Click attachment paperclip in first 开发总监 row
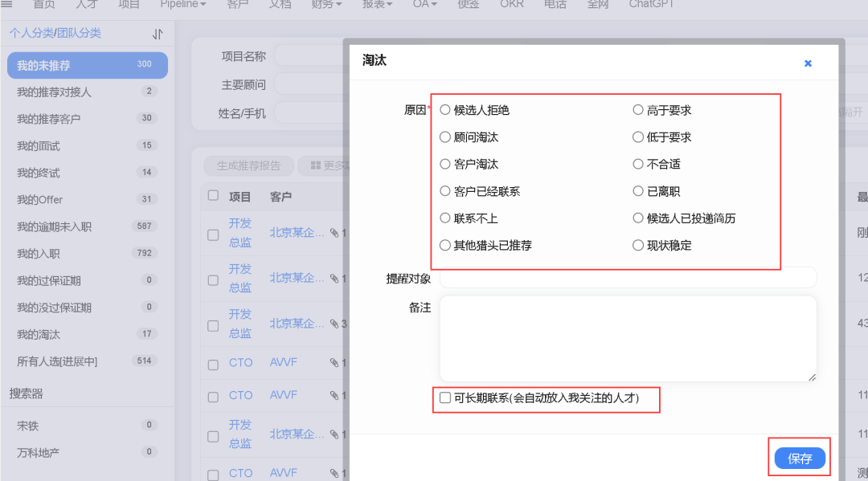This screenshot has width=868, height=481. click(x=334, y=233)
